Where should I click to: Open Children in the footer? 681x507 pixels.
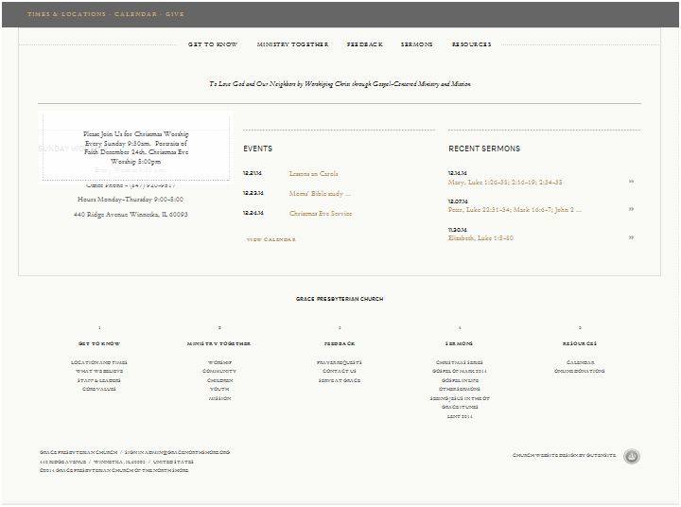point(219,380)
